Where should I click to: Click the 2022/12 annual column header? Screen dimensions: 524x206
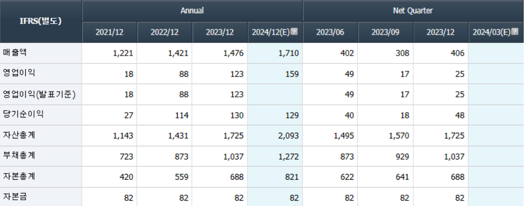pyautogui.click(x=165, y=32)
